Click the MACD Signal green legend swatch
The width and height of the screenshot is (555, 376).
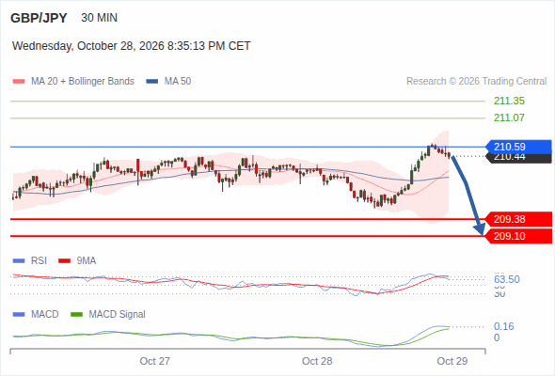(76, 315)
